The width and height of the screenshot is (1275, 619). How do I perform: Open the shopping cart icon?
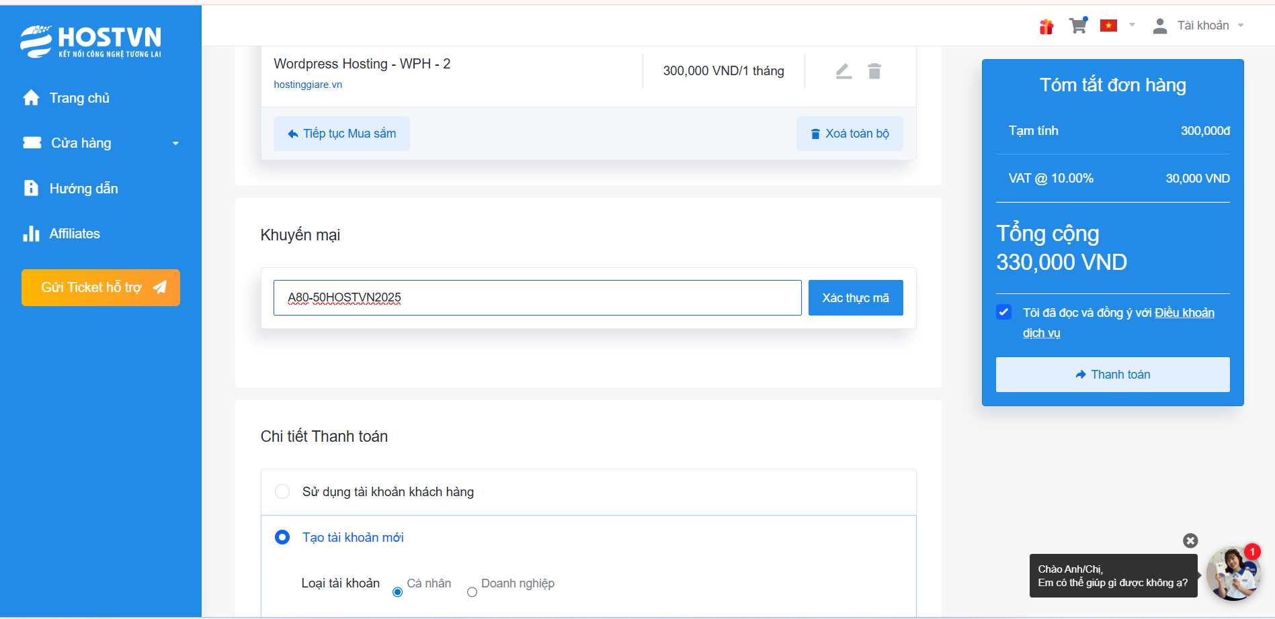click(1078, 26)
